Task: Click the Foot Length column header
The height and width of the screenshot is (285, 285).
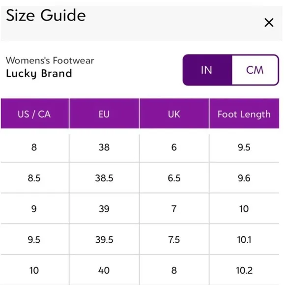Action: click(x=244, y=114)
